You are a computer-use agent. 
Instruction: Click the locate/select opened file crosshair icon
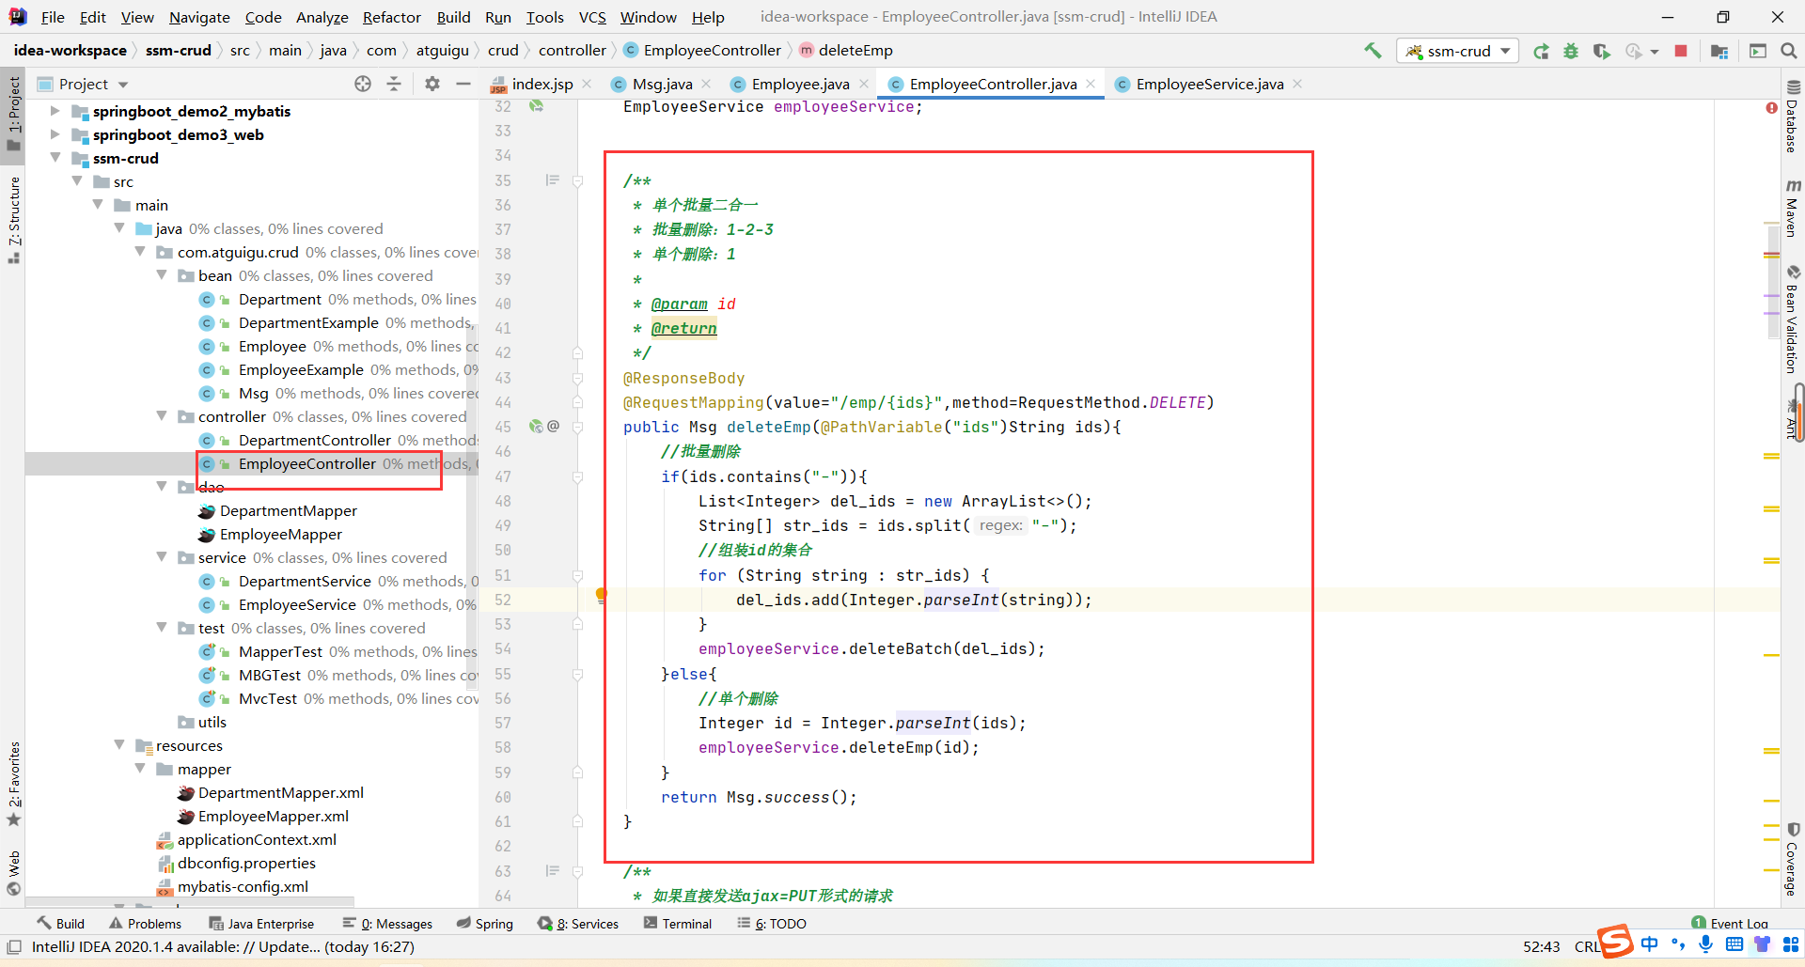coord(363,84)
